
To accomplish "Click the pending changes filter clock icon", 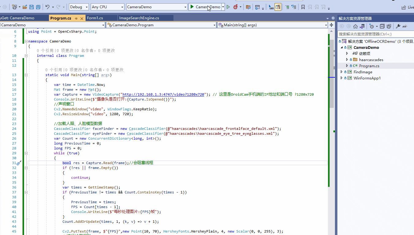I will 371,26.
